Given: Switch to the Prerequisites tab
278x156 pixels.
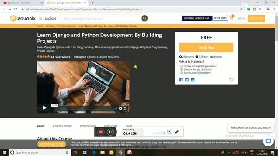Looking at the screenshot, I should coord(88,126).
